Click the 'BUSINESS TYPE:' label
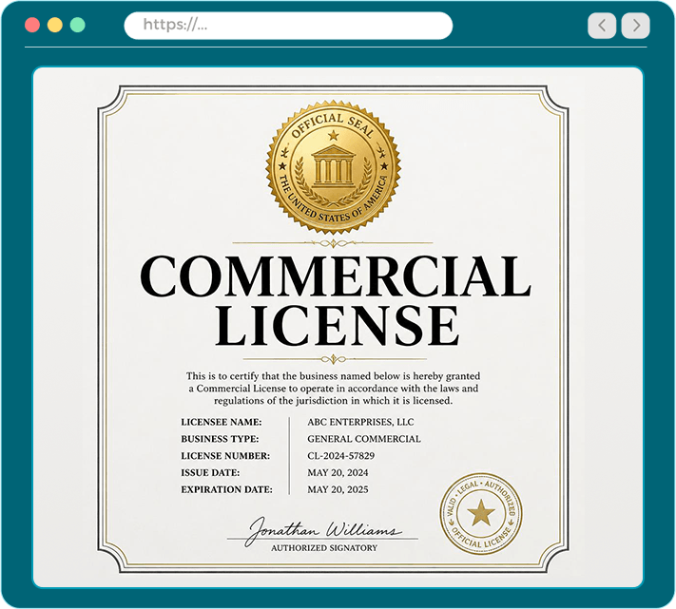676x609 pixels. [220, 439]
